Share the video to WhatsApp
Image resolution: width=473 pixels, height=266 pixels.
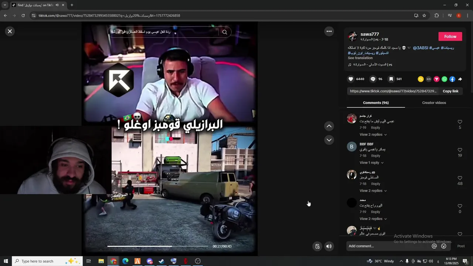pyautogui.click(x=444, y=79)
